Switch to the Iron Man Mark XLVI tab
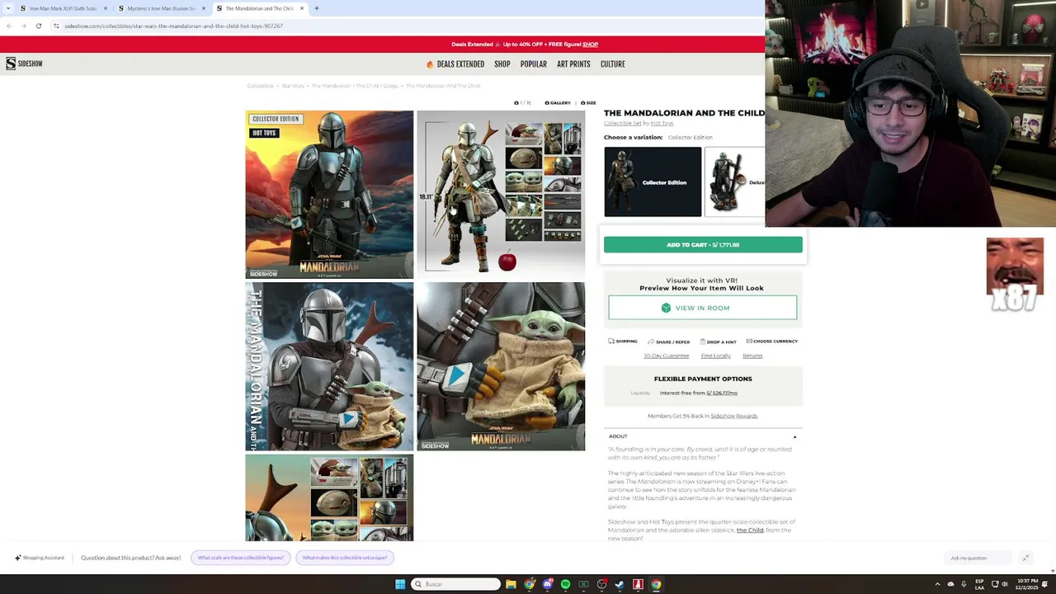This screenshot has width=1056, height=594. 63,8
